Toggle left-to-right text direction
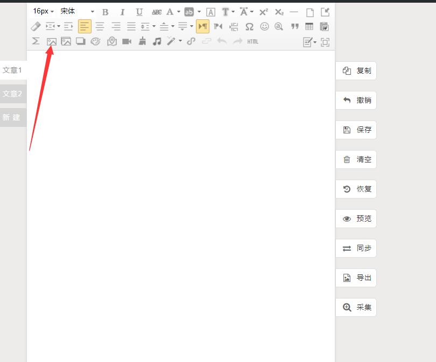Image resolution: width=436 pixels, height=362 pixels. click(202, 26)
